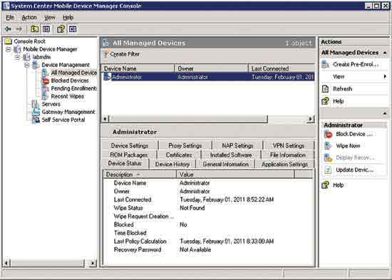Image resolution: width=392 pixels, height=280 pixels.
Task: Switch to the Device History tab
Action: coord(172,165)
